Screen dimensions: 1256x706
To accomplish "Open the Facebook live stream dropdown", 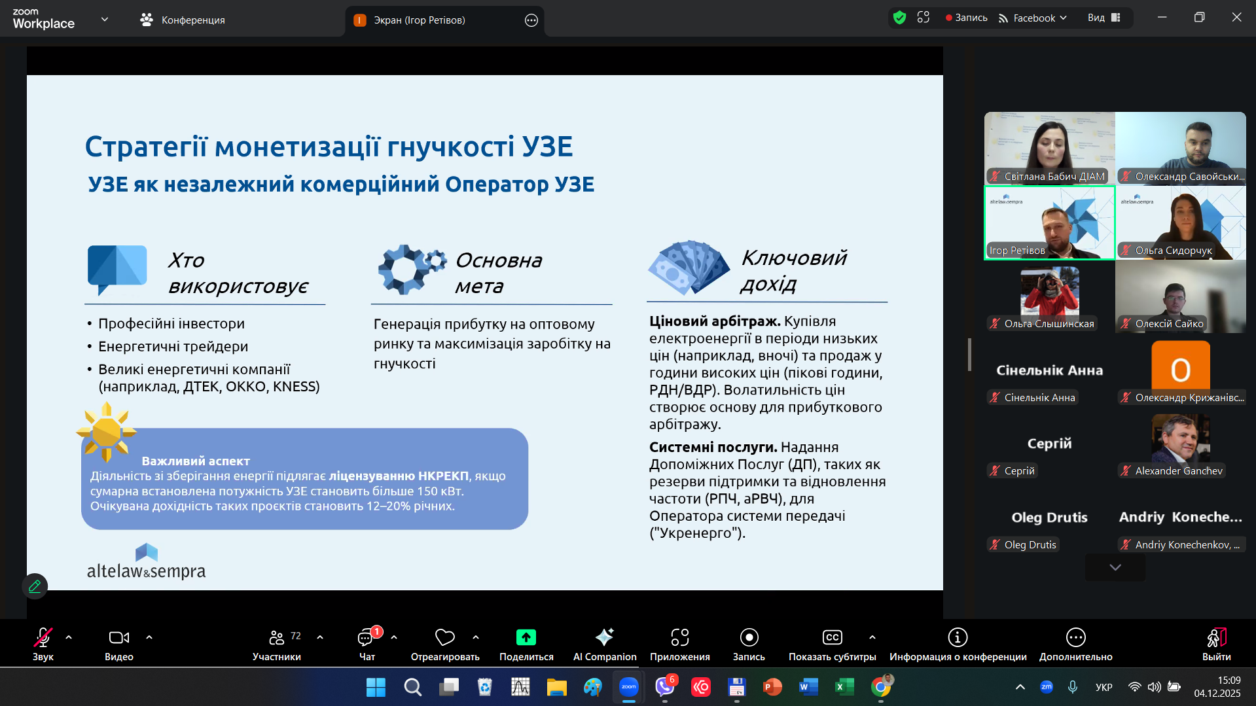I will (1033, 18).
